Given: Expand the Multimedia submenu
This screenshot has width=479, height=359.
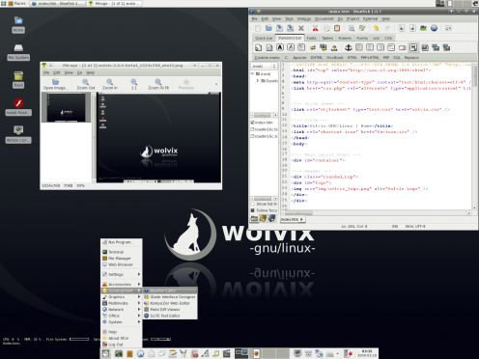Looking at the screenshot, I should [x=121, y=303].
